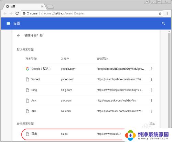Open more actions for AOL row

pos(151,111)
